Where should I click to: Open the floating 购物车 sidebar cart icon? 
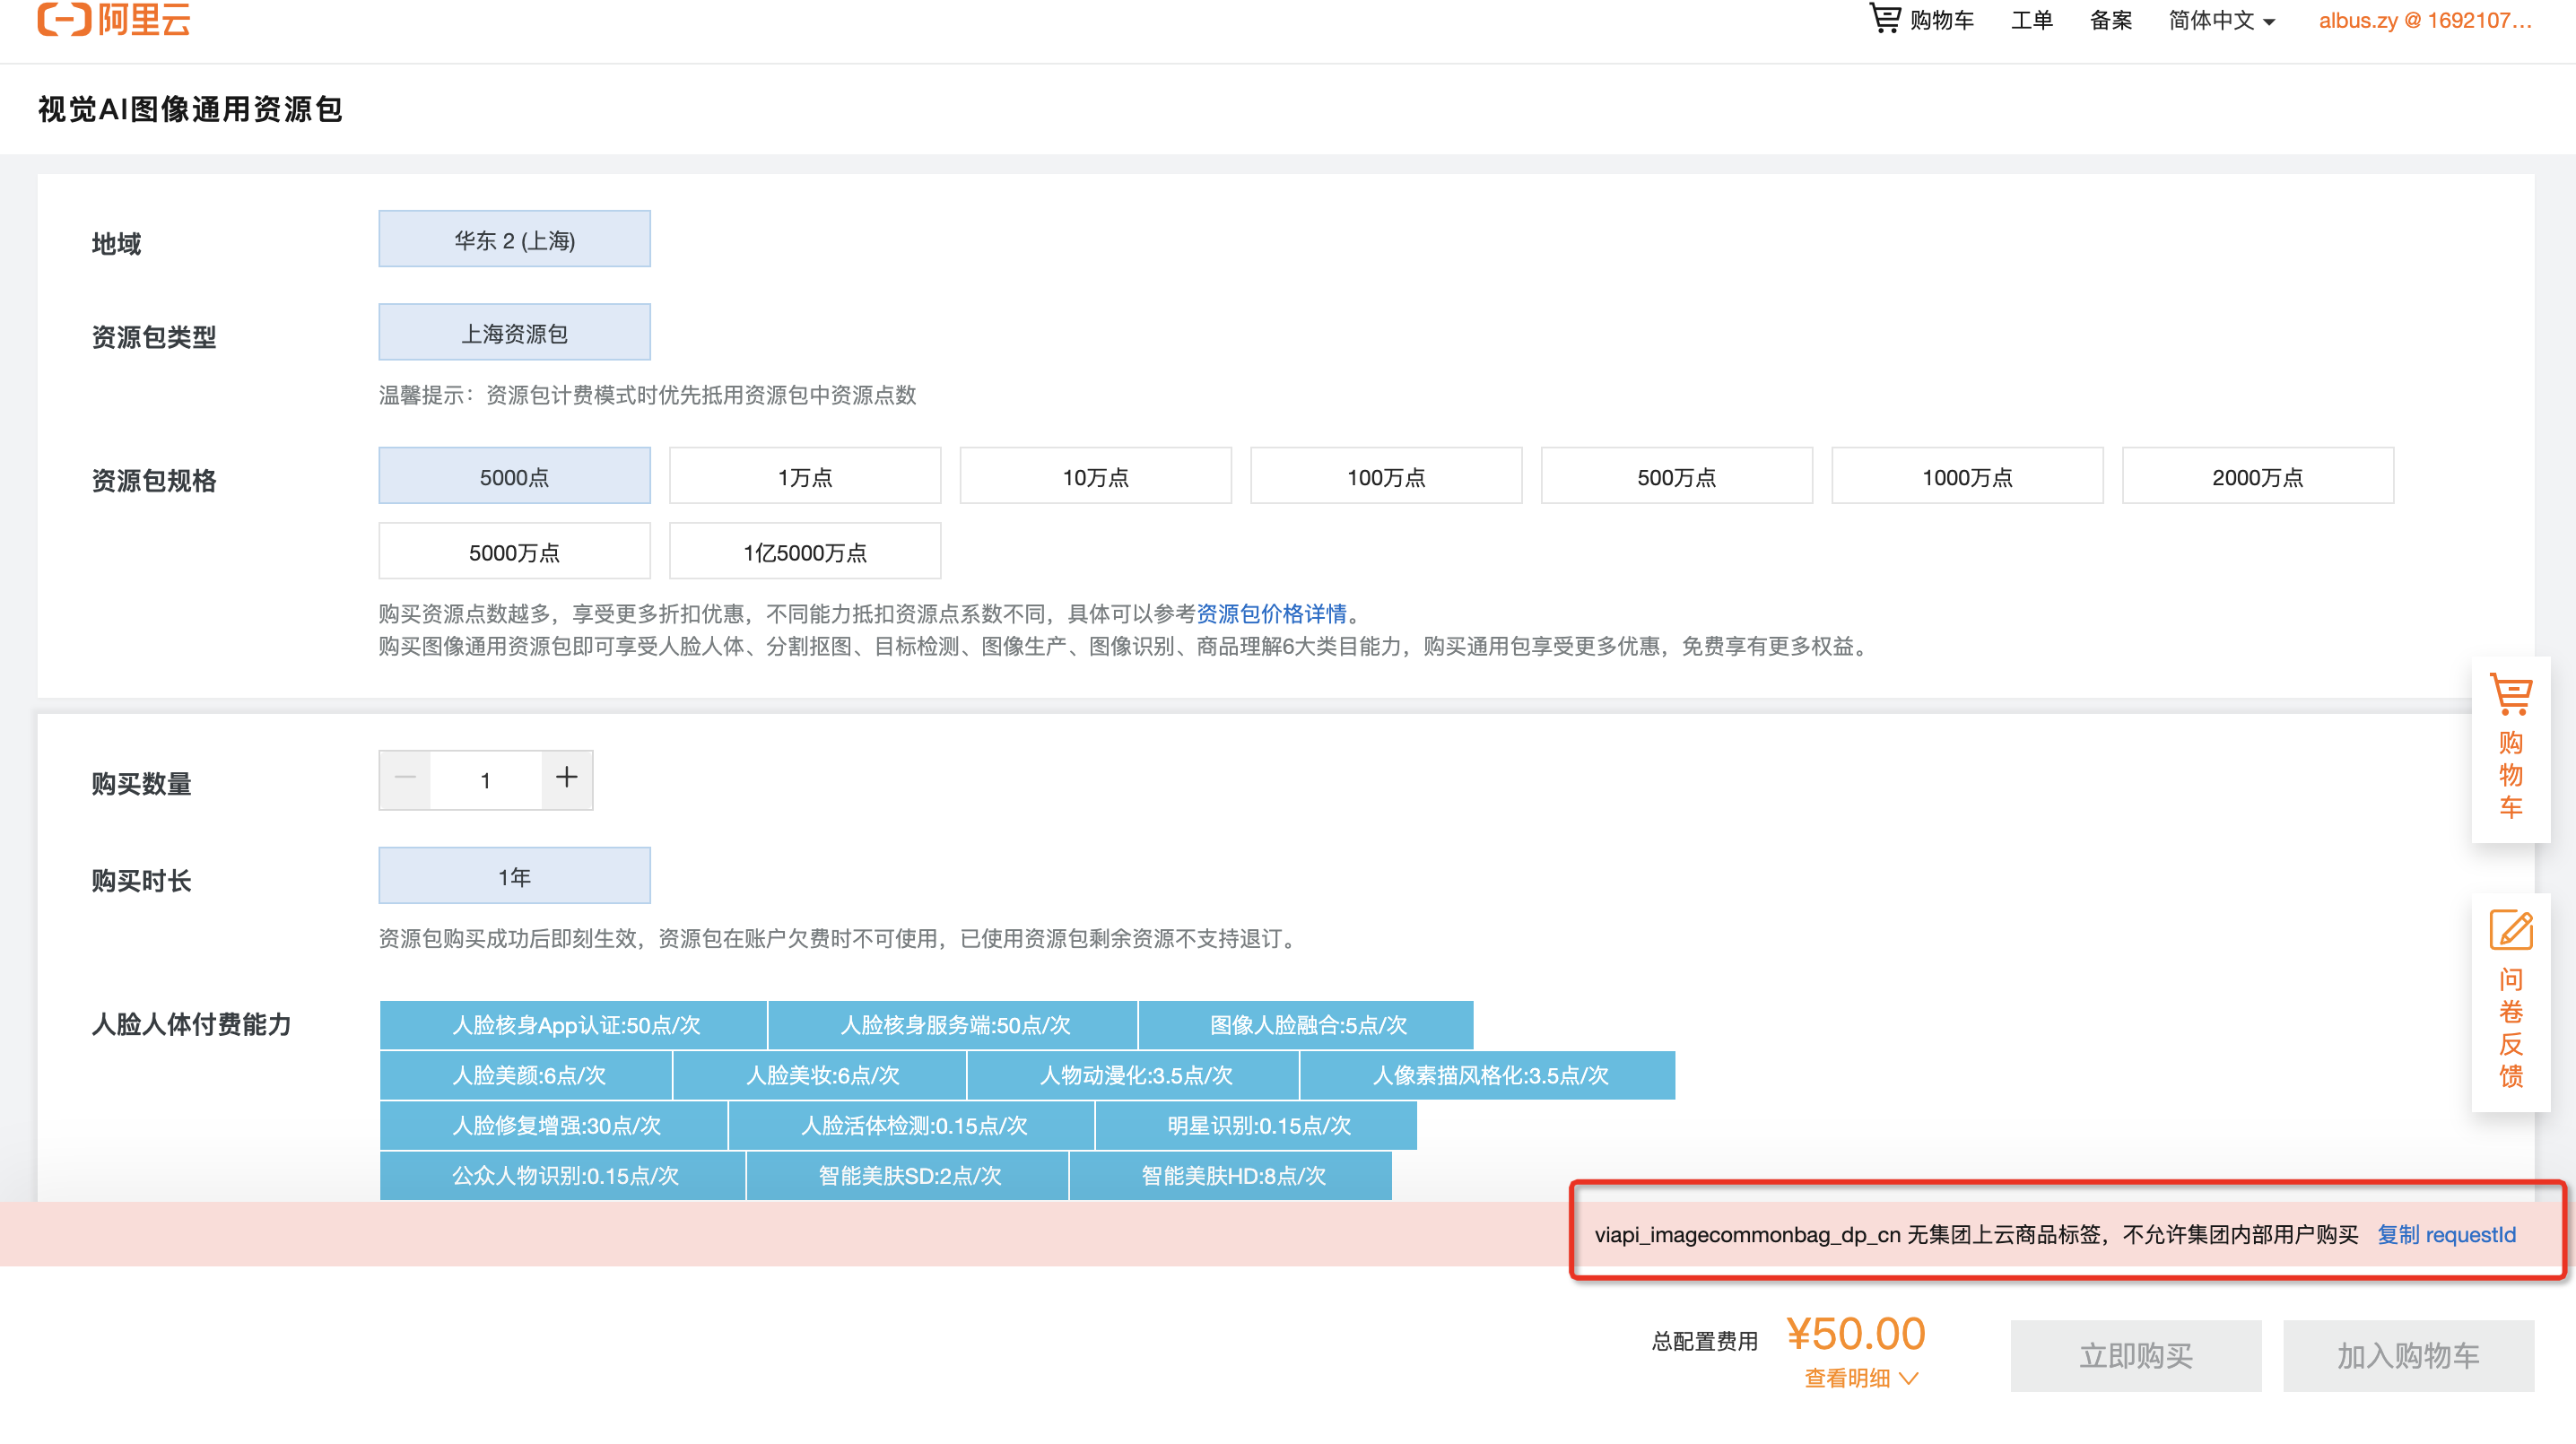point(2510,748)
